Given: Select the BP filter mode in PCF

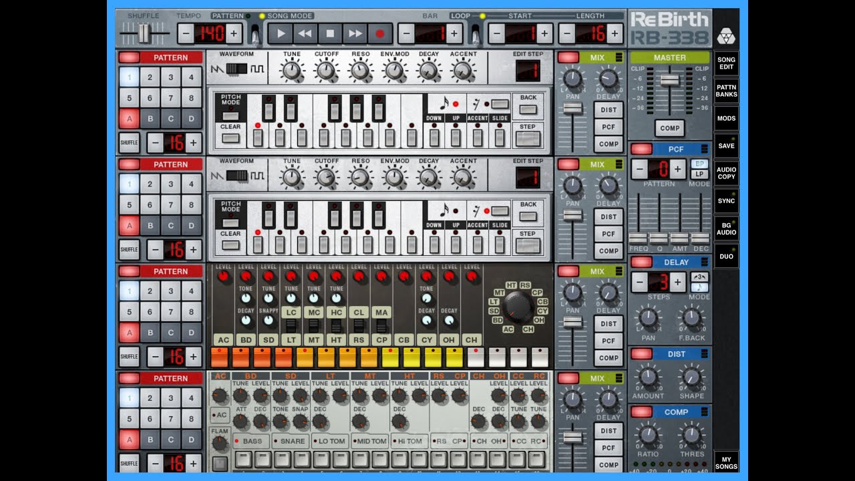Looking at the screenshot, I should click(x=699, y=164).
